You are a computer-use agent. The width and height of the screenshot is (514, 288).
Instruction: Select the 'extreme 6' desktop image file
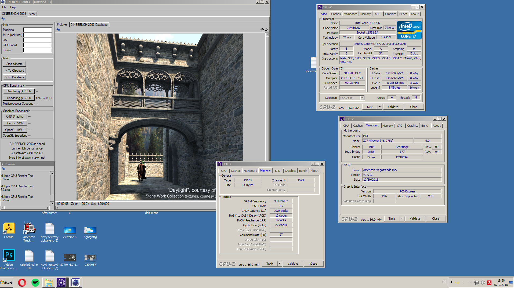coord(70,232)
